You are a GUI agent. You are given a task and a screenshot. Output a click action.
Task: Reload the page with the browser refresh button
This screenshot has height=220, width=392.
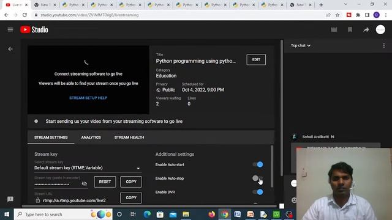pos(24,15)
